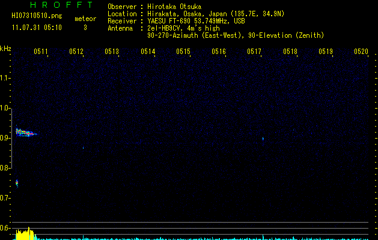Screen dimensions: 378x240
Task: Click the 0513 time marker
Action: (x=112, y=52)
